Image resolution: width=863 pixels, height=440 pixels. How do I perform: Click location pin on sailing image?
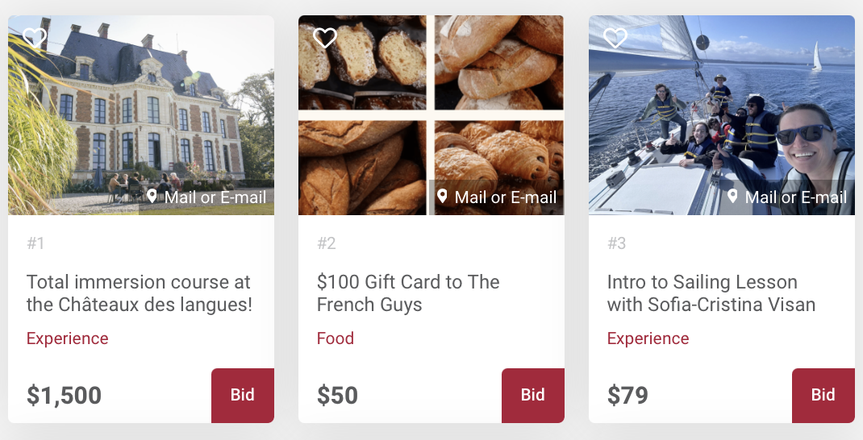pos(732,197)
